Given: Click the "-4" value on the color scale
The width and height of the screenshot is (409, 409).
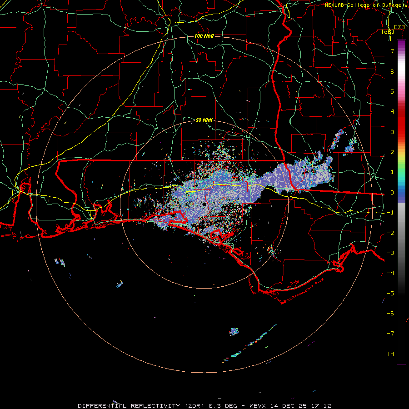Looking at the screenshot, I should point(390,273).
